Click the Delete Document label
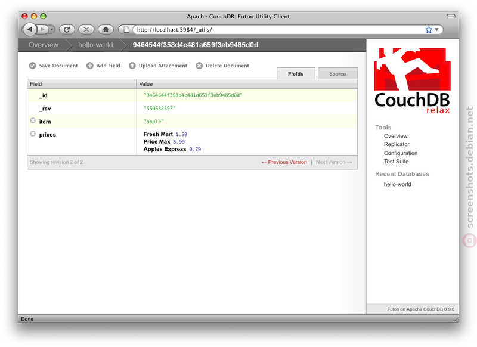 (227, 66)
